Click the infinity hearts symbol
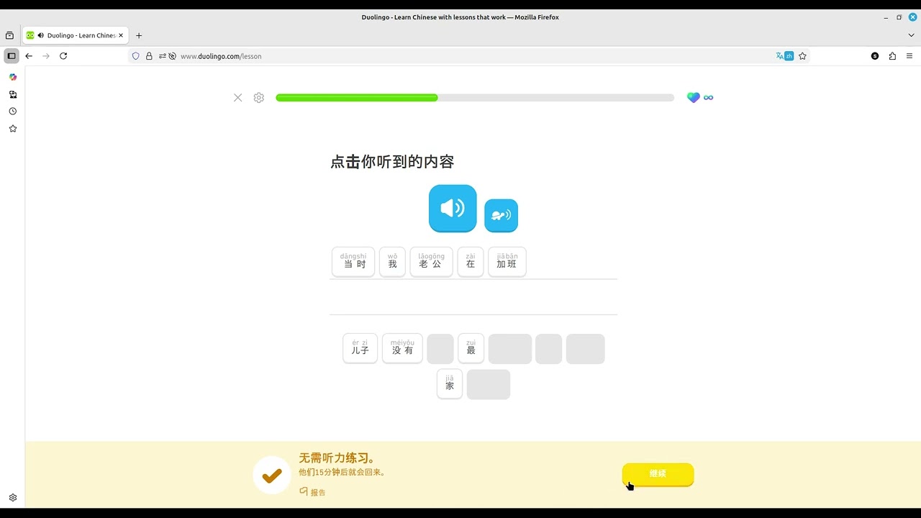The width and height of the screenshot is (921, 518). click(708, 98)
